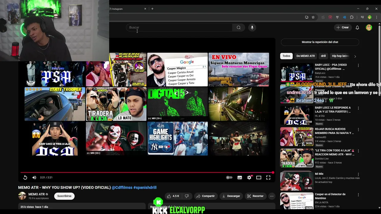The height and width of the screenshot is (214, 381).
Task: Open options for BABY LOCC LE RESPONDE video
Action: coord(358,108)
